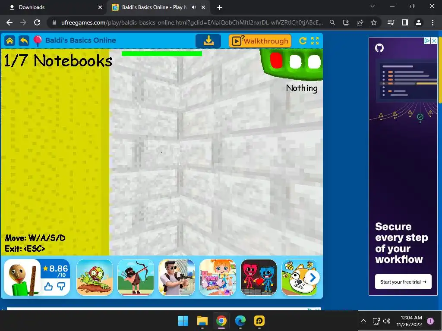
Task: Click the reload game icon
Action: coord(303,41)
